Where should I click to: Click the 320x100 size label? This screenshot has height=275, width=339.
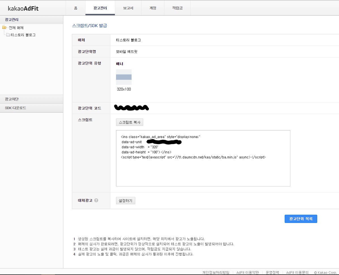tap(124, 89)
